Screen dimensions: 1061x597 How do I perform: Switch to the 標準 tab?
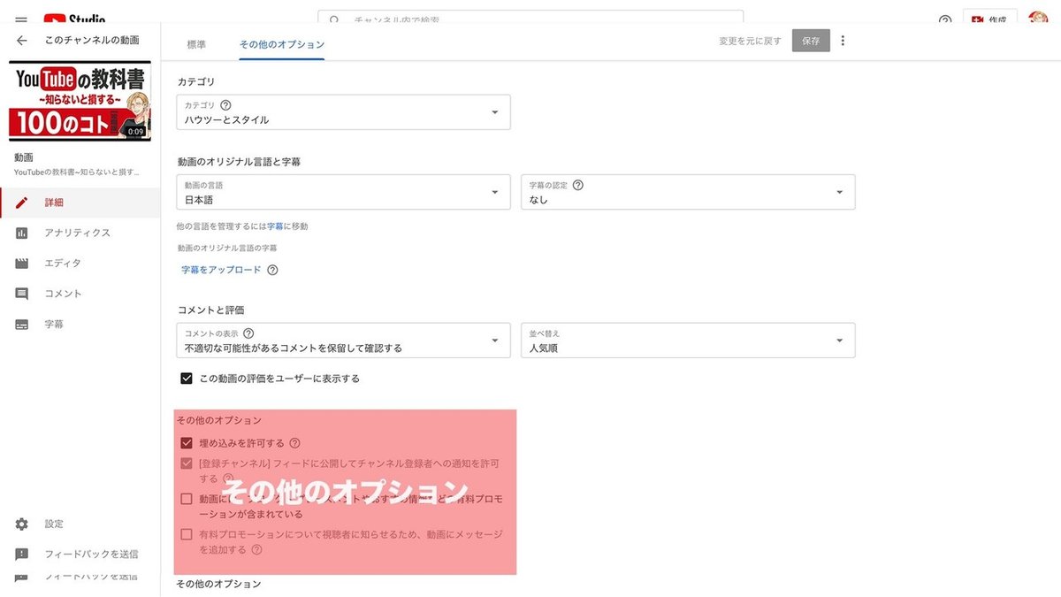[196, 42]
